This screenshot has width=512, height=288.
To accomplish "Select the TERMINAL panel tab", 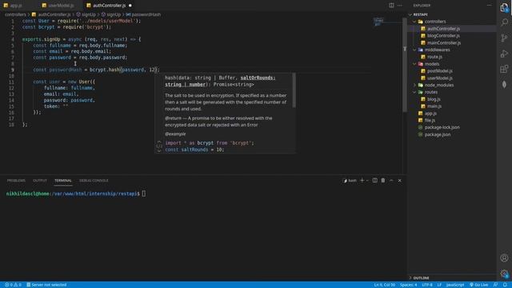I will pos(63,180).
